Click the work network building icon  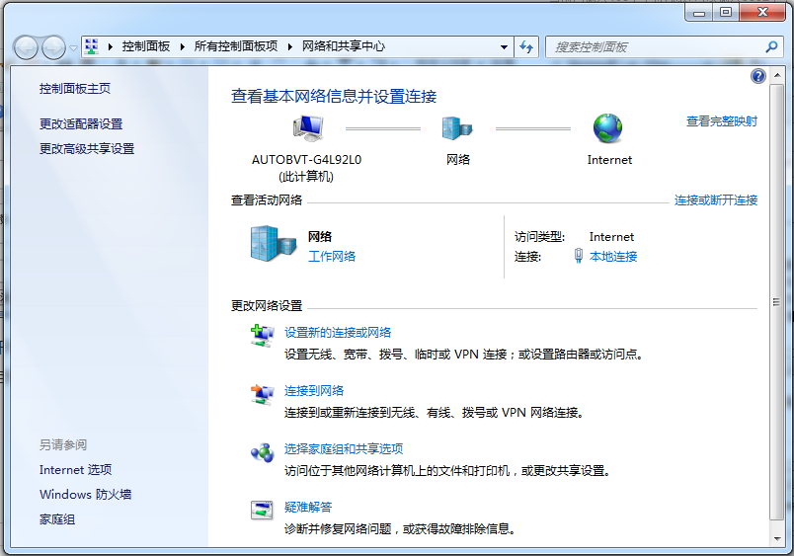[x=273, y=244]
